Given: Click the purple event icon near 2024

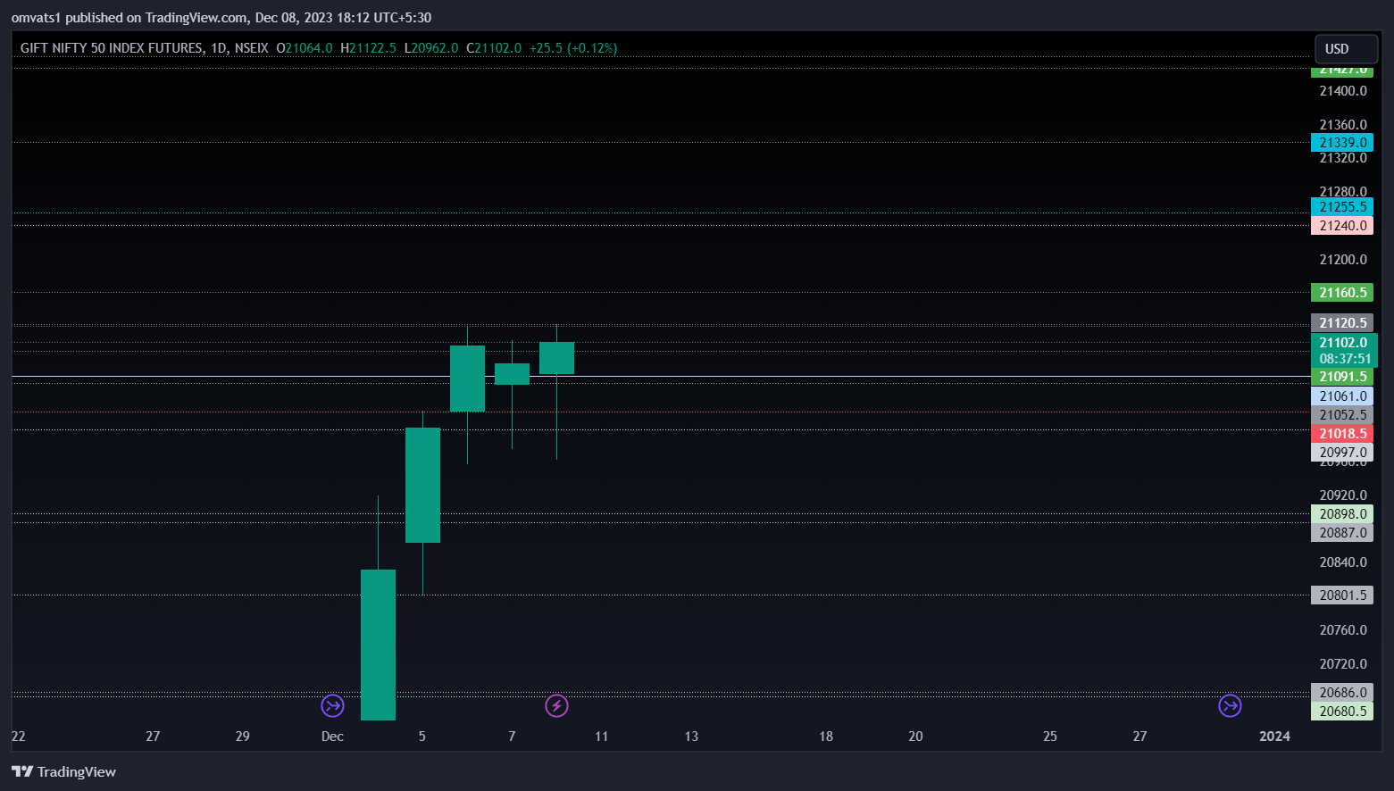Looking at the screenshot, I should click(1230, 706).
